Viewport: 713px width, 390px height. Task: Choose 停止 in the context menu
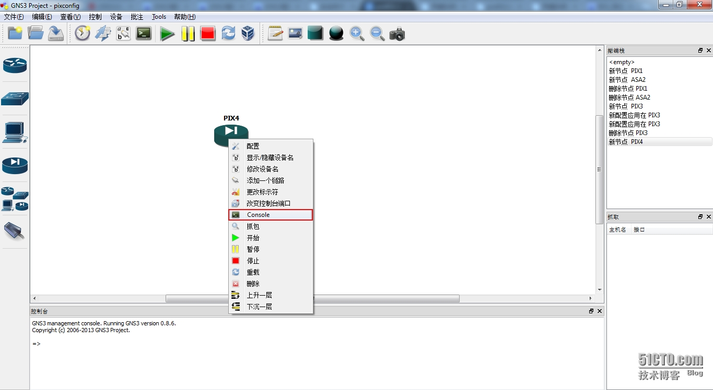[x=271, y=261]
